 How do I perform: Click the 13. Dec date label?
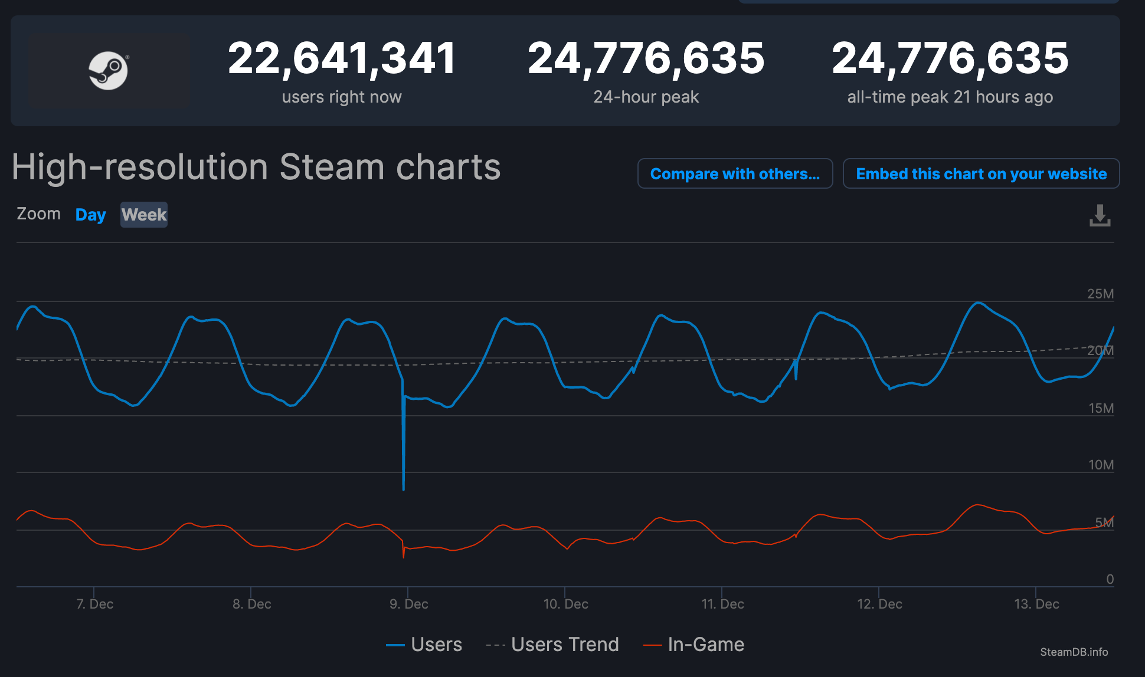point(1036,604)
